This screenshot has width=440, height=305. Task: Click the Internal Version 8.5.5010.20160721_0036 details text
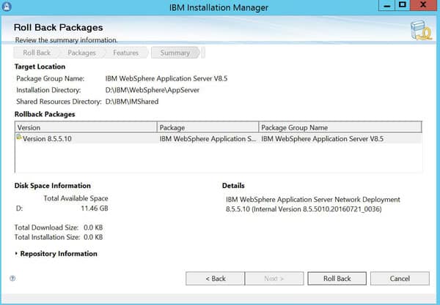coord(317,209)
